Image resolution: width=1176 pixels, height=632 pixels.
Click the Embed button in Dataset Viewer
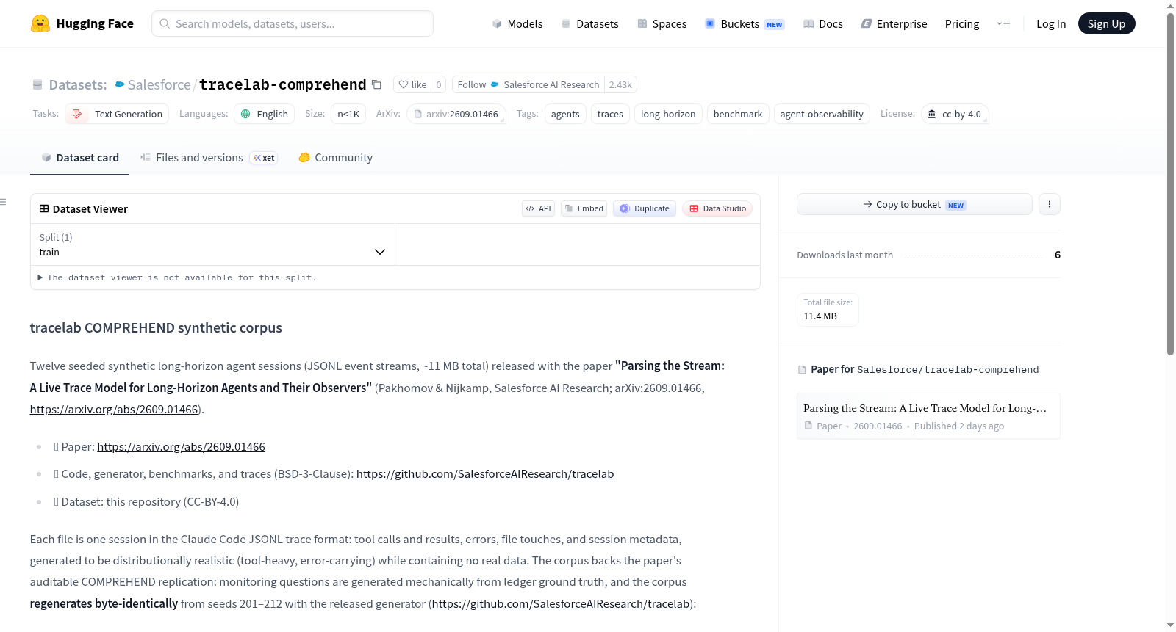pyautogui.click(x=584, y=208)
